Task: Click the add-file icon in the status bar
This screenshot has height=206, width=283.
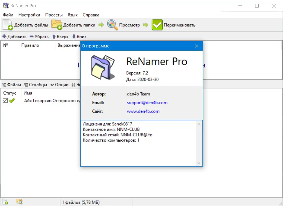Action: [x=6, y=201]
